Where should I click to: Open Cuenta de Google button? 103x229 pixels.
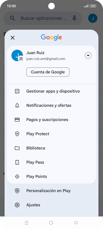[48, 72]
